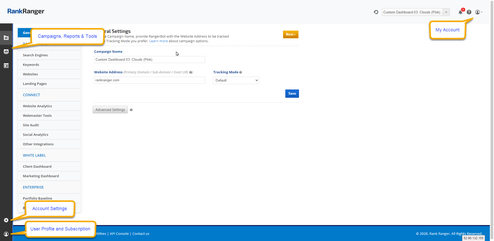Follow the Learn more link
Screen dimensions: 494x241
coord(158,41)
